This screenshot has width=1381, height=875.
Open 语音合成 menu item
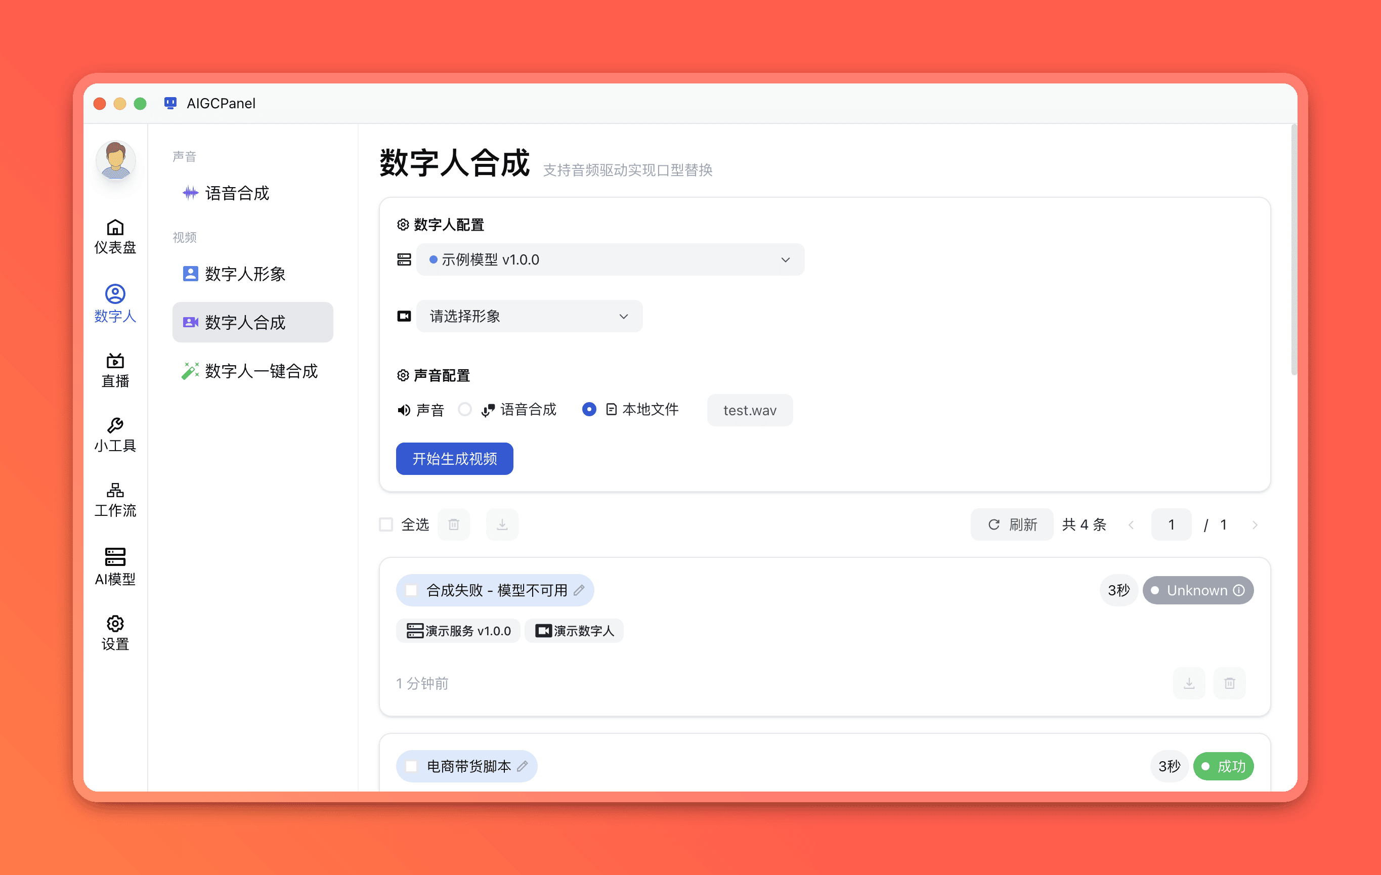click(x=252, y=193)
